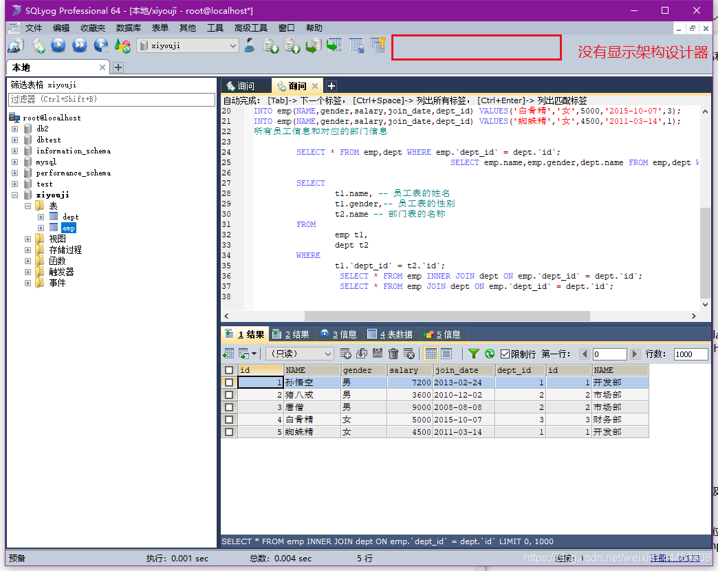The height and width of the screenshot is (571, 718).
Task: Add a new connection tab with plus button
Action: coord(118,67)
